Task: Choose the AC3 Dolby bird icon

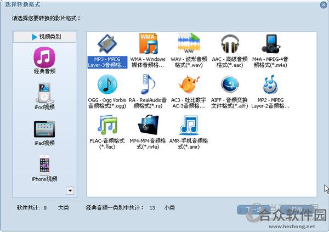Action: click(x=189, y=84)
